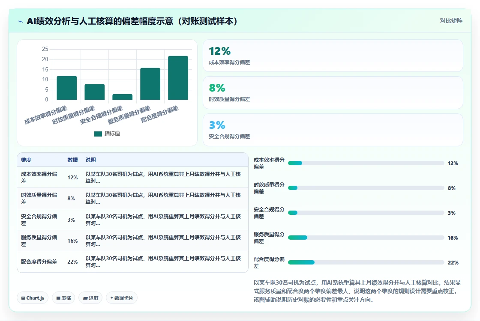Select the 时效质量得分偏差 cell in the table

(39, 199)
